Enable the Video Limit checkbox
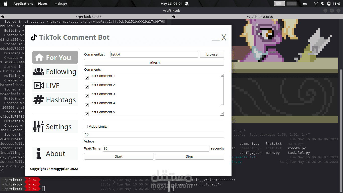The width and height of the screenshot is (343, 193). click(x=86, y=126)
